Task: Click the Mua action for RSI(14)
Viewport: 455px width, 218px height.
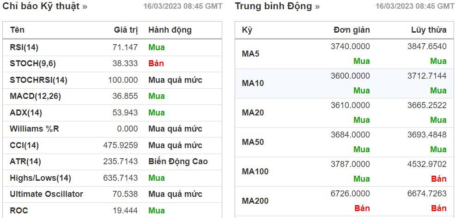Action: 157,47
